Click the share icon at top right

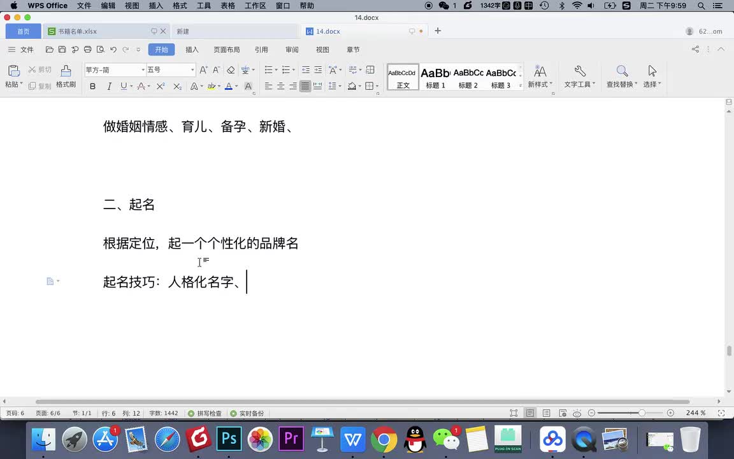(696, 49)
